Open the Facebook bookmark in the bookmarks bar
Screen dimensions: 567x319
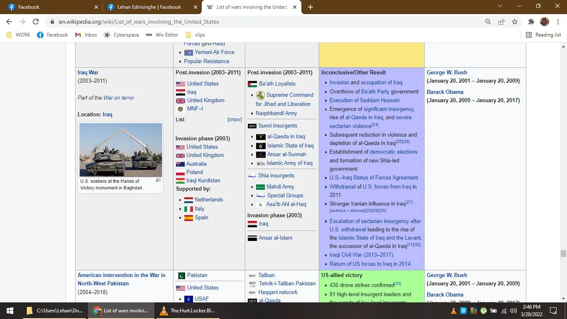[x=52, y=35]
